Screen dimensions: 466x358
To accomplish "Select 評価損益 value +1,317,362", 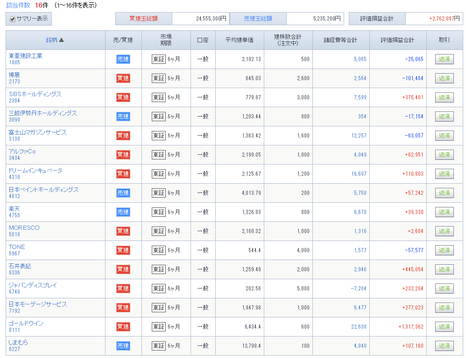I will pos(411,327).
